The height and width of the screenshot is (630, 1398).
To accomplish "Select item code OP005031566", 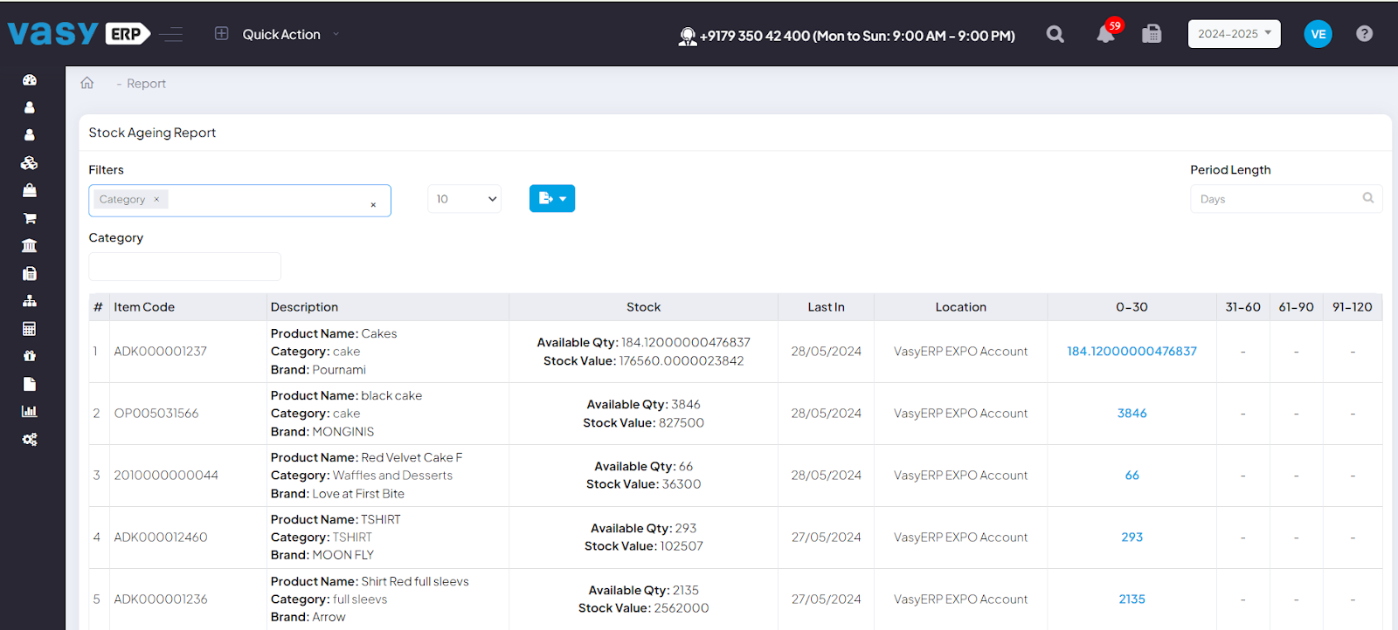I will click(x=156, y=413).
